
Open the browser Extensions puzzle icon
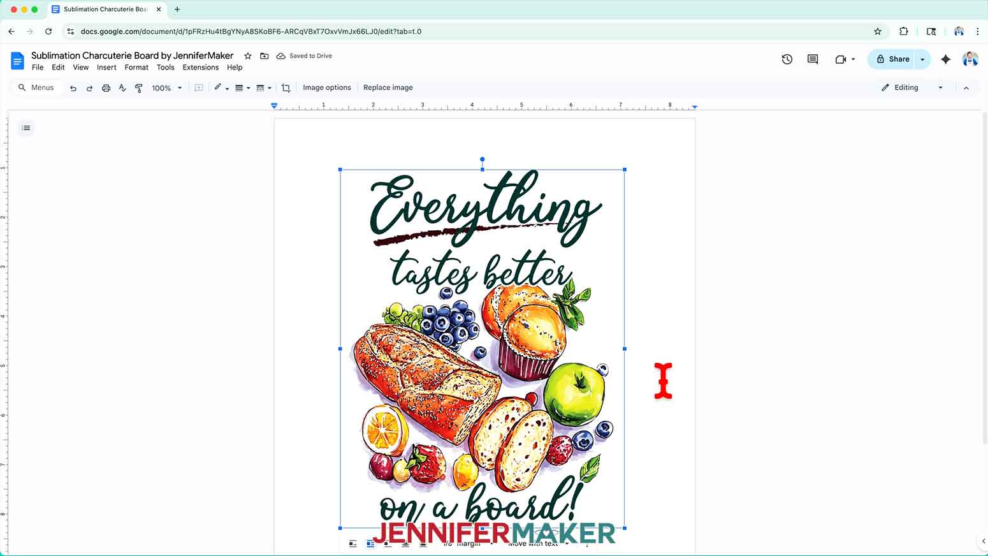904,31
